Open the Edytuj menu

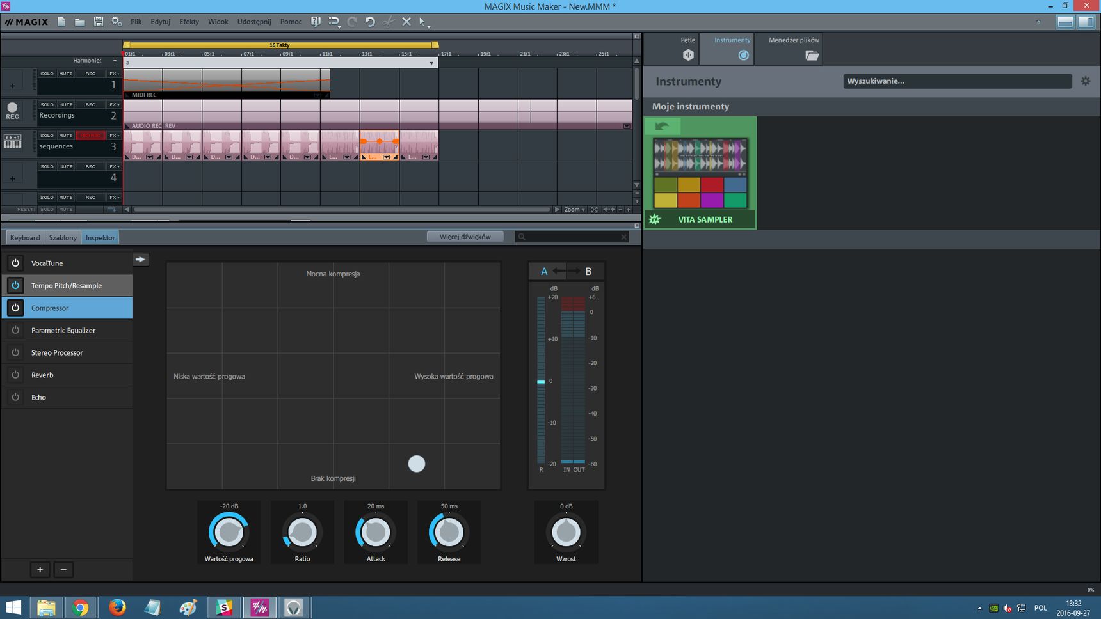161,22
